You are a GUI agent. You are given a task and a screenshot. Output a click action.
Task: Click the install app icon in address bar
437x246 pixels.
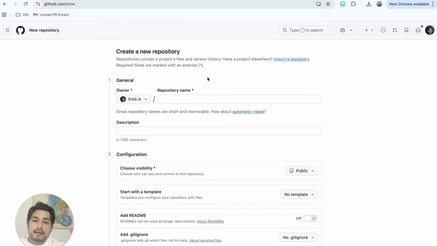(x=318, y=4)
